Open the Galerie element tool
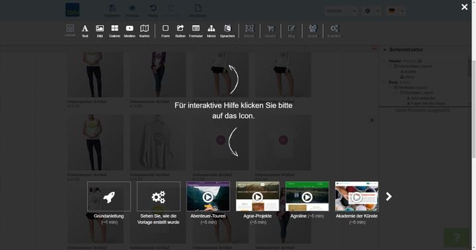The image size is (476, 250). [114, 31]
